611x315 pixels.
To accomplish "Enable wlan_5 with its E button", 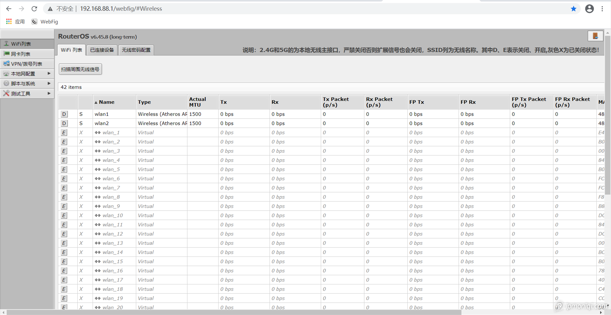I will 64,169.
